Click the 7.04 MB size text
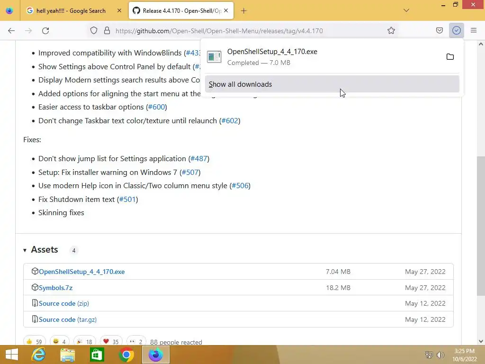485x364 pixels. (x=338, y=272)
